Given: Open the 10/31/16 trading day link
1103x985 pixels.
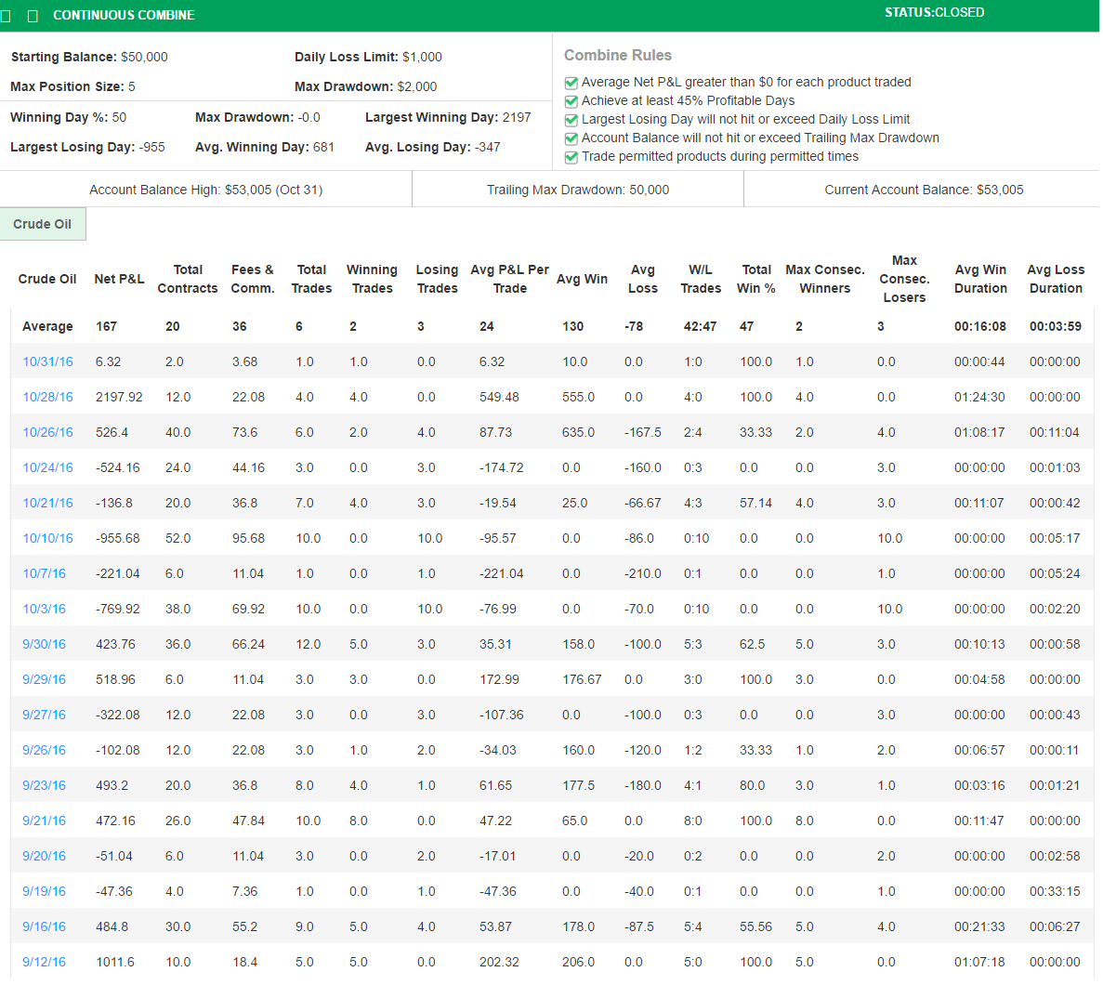Looking at the screenshot, I should [x=47, y=361].
